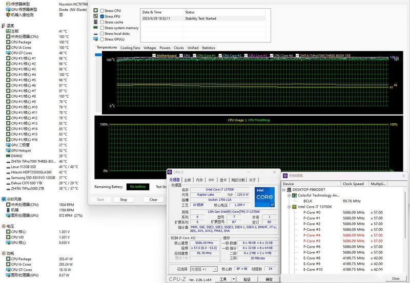Click the Colorful Technology motherboard icon
Image resolution: width=410 pixels, height=283 pixels.
[294, 195]
